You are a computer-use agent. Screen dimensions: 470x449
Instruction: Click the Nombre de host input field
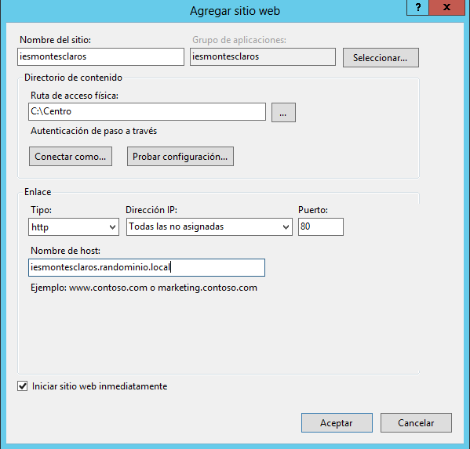coord(147,267)
